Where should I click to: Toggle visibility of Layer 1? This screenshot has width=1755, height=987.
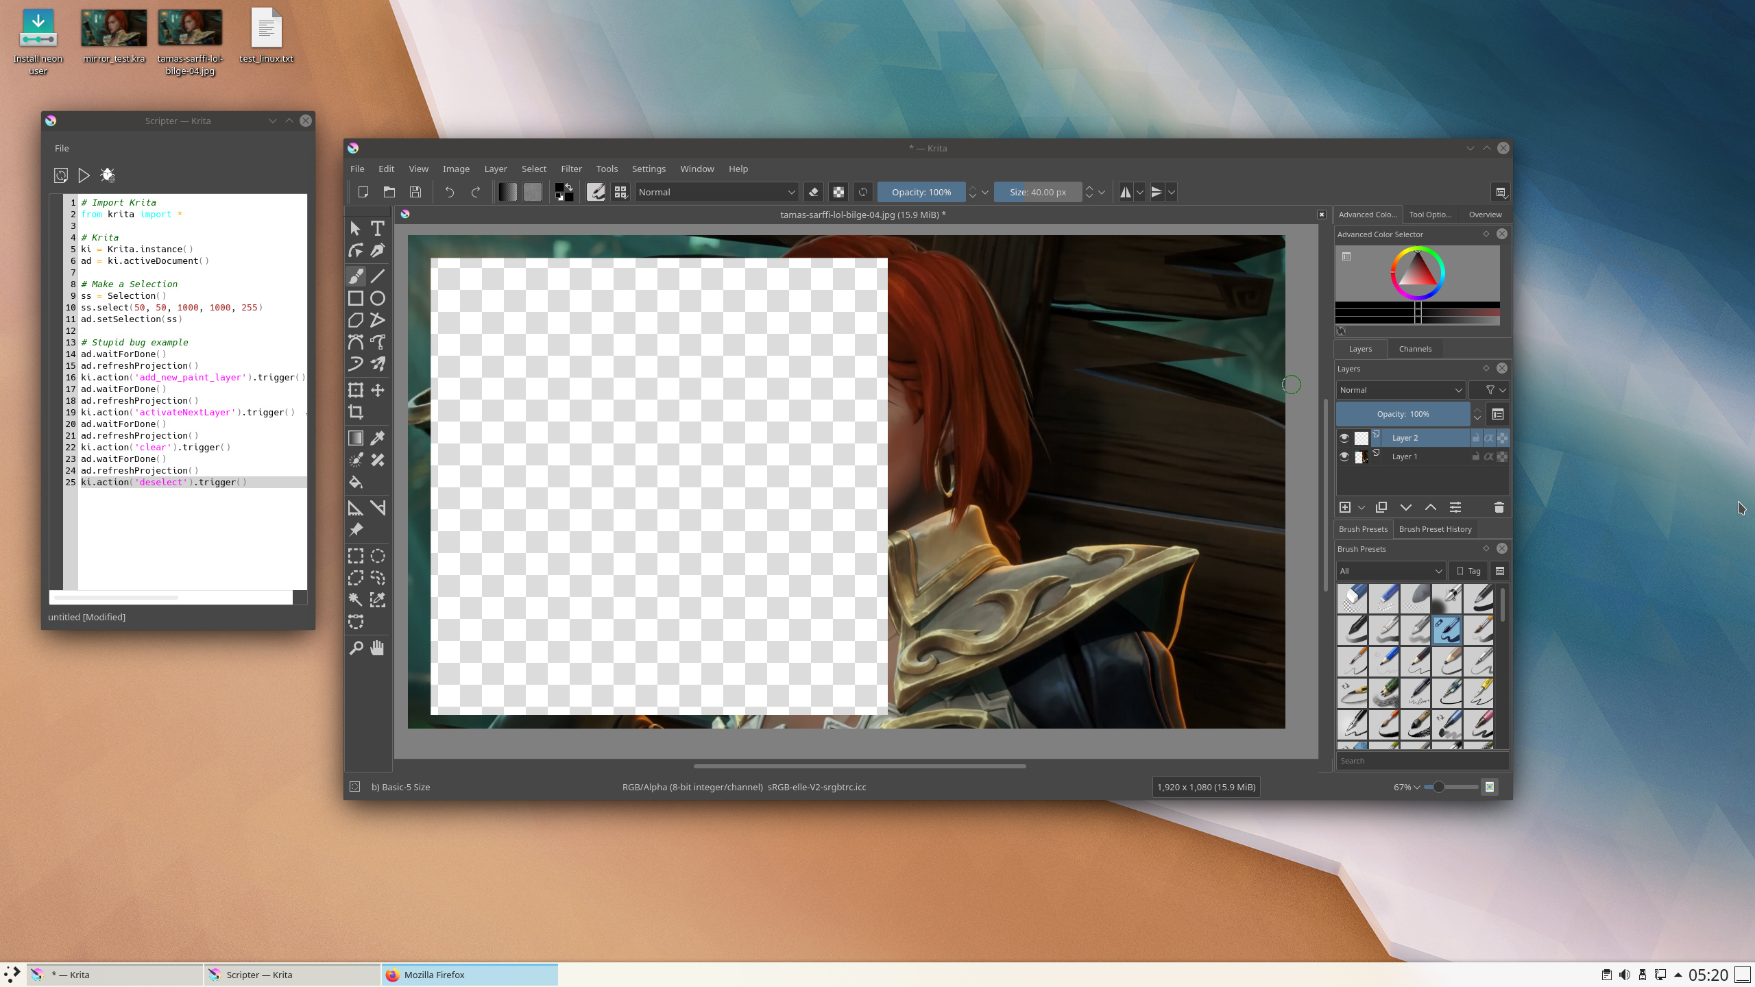(x=1344, y=456)
